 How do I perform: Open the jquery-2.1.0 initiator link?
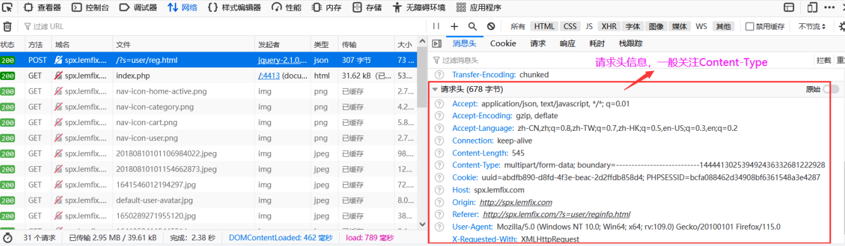click(x=283, y=60)
